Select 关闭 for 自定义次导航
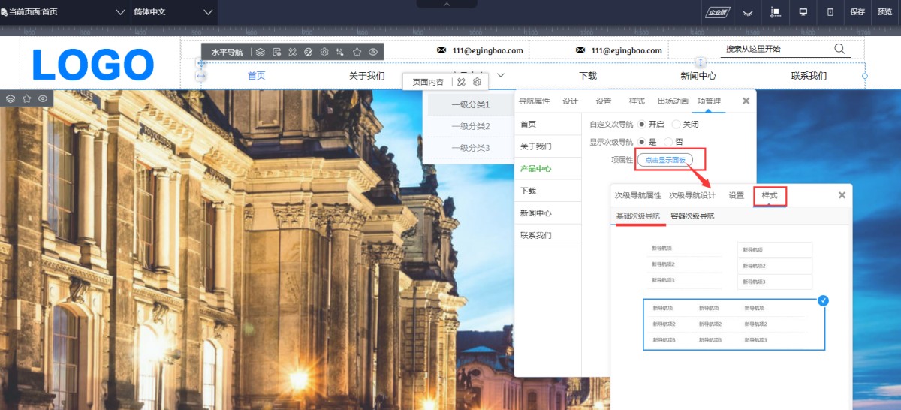The width and height of the screenshot is (901, 410). point(677,124)
